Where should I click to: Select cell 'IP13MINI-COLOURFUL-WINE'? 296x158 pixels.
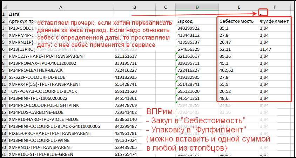(61, 140)
